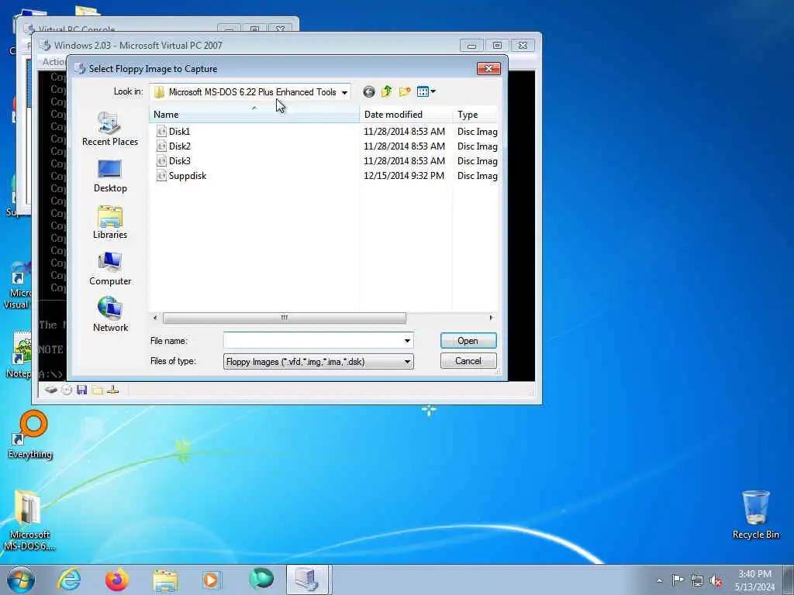The height and width of the screenshot is (595, 794).
Task: Click Show desktop button at taskbar edge
Action: click(789, 580)
